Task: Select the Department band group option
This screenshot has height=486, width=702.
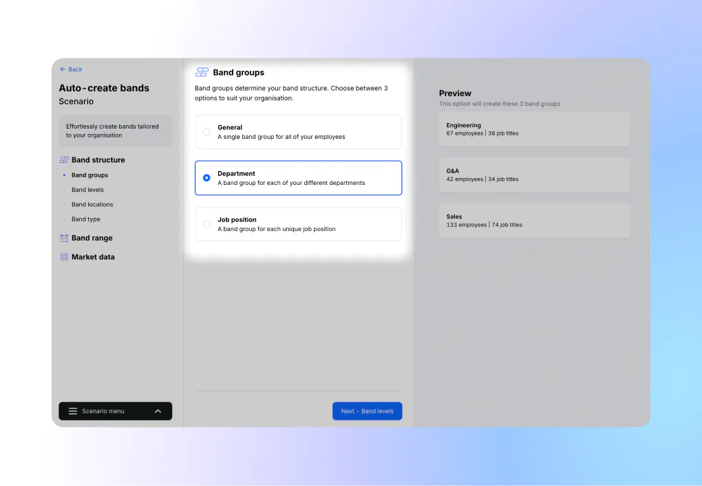Action: coord(298,178)
